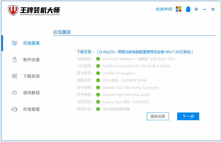Click green check icon for 电脑内存
Image resolution: width=222 pixels, height=142 pixels.
coord(98,81)
